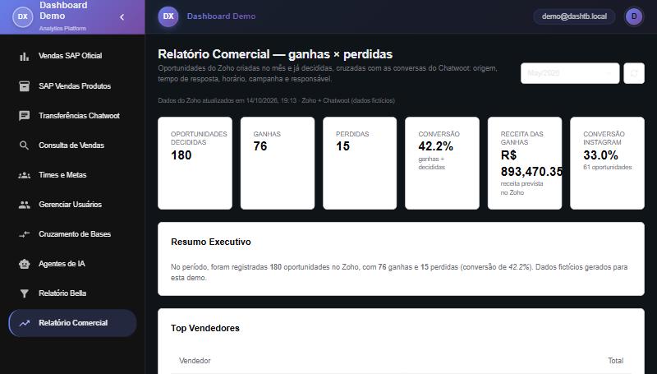The height and width of the screenshot is (374, 657).
Task: Click the Receita das Ganhas R$ 893,470.35 value
Action: 531,164
